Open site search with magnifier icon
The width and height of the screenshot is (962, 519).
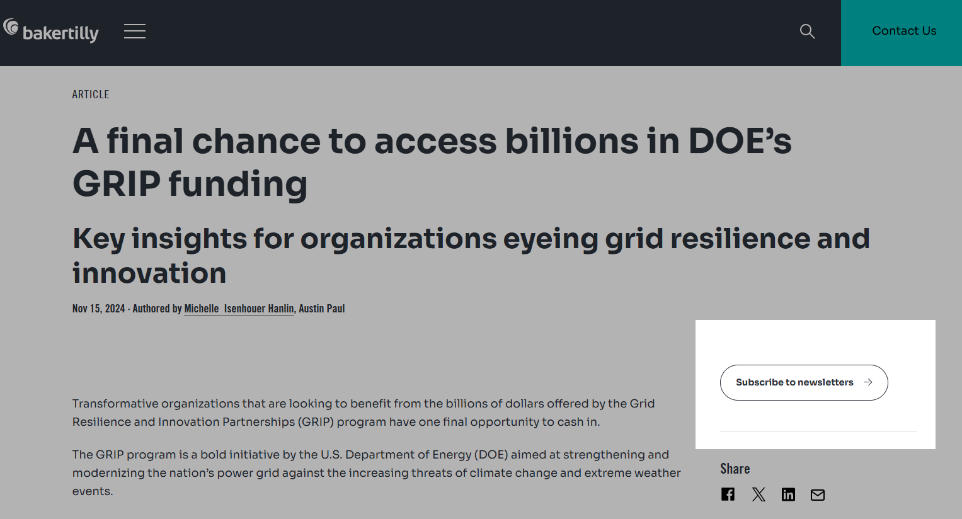click(x=807, y=31)
